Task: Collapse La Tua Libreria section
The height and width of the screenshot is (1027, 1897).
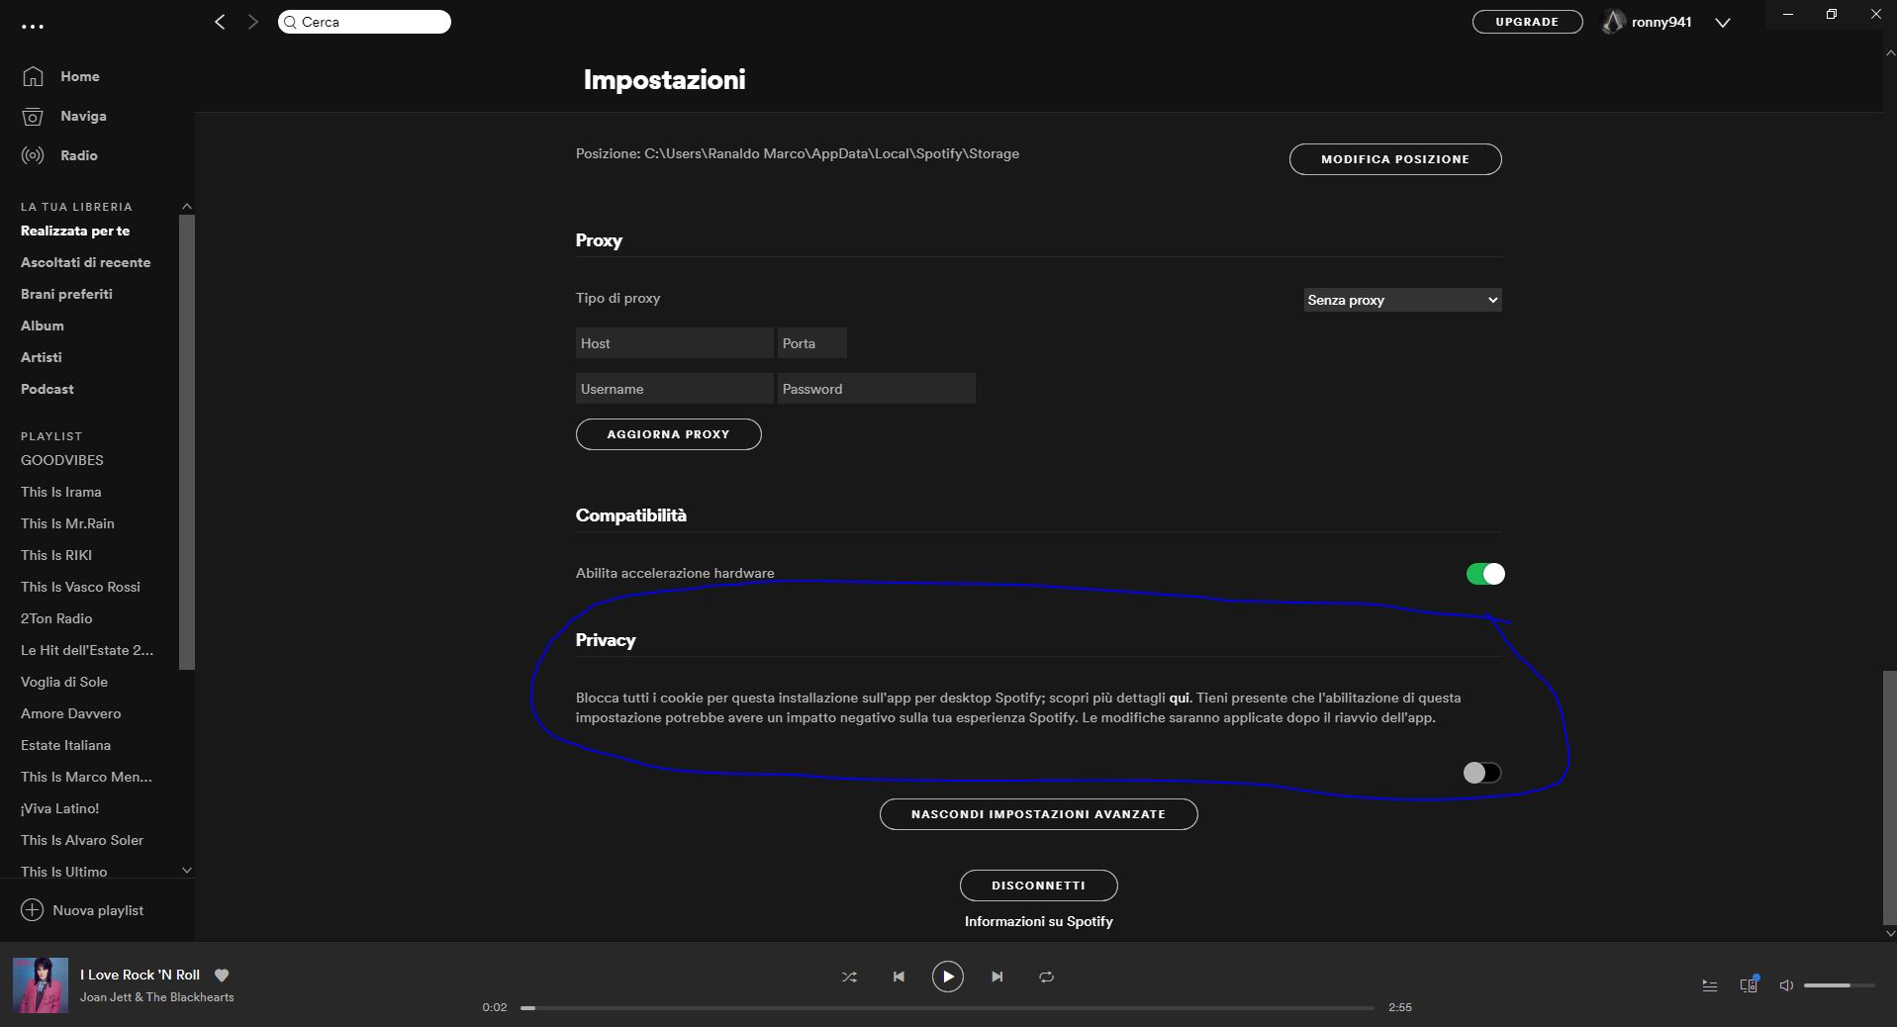Action: tap(186, 206)
